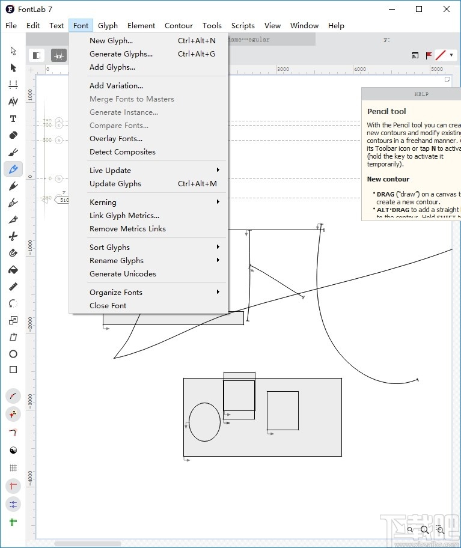Click the small note icon at canvas corner

coord(447,79)
